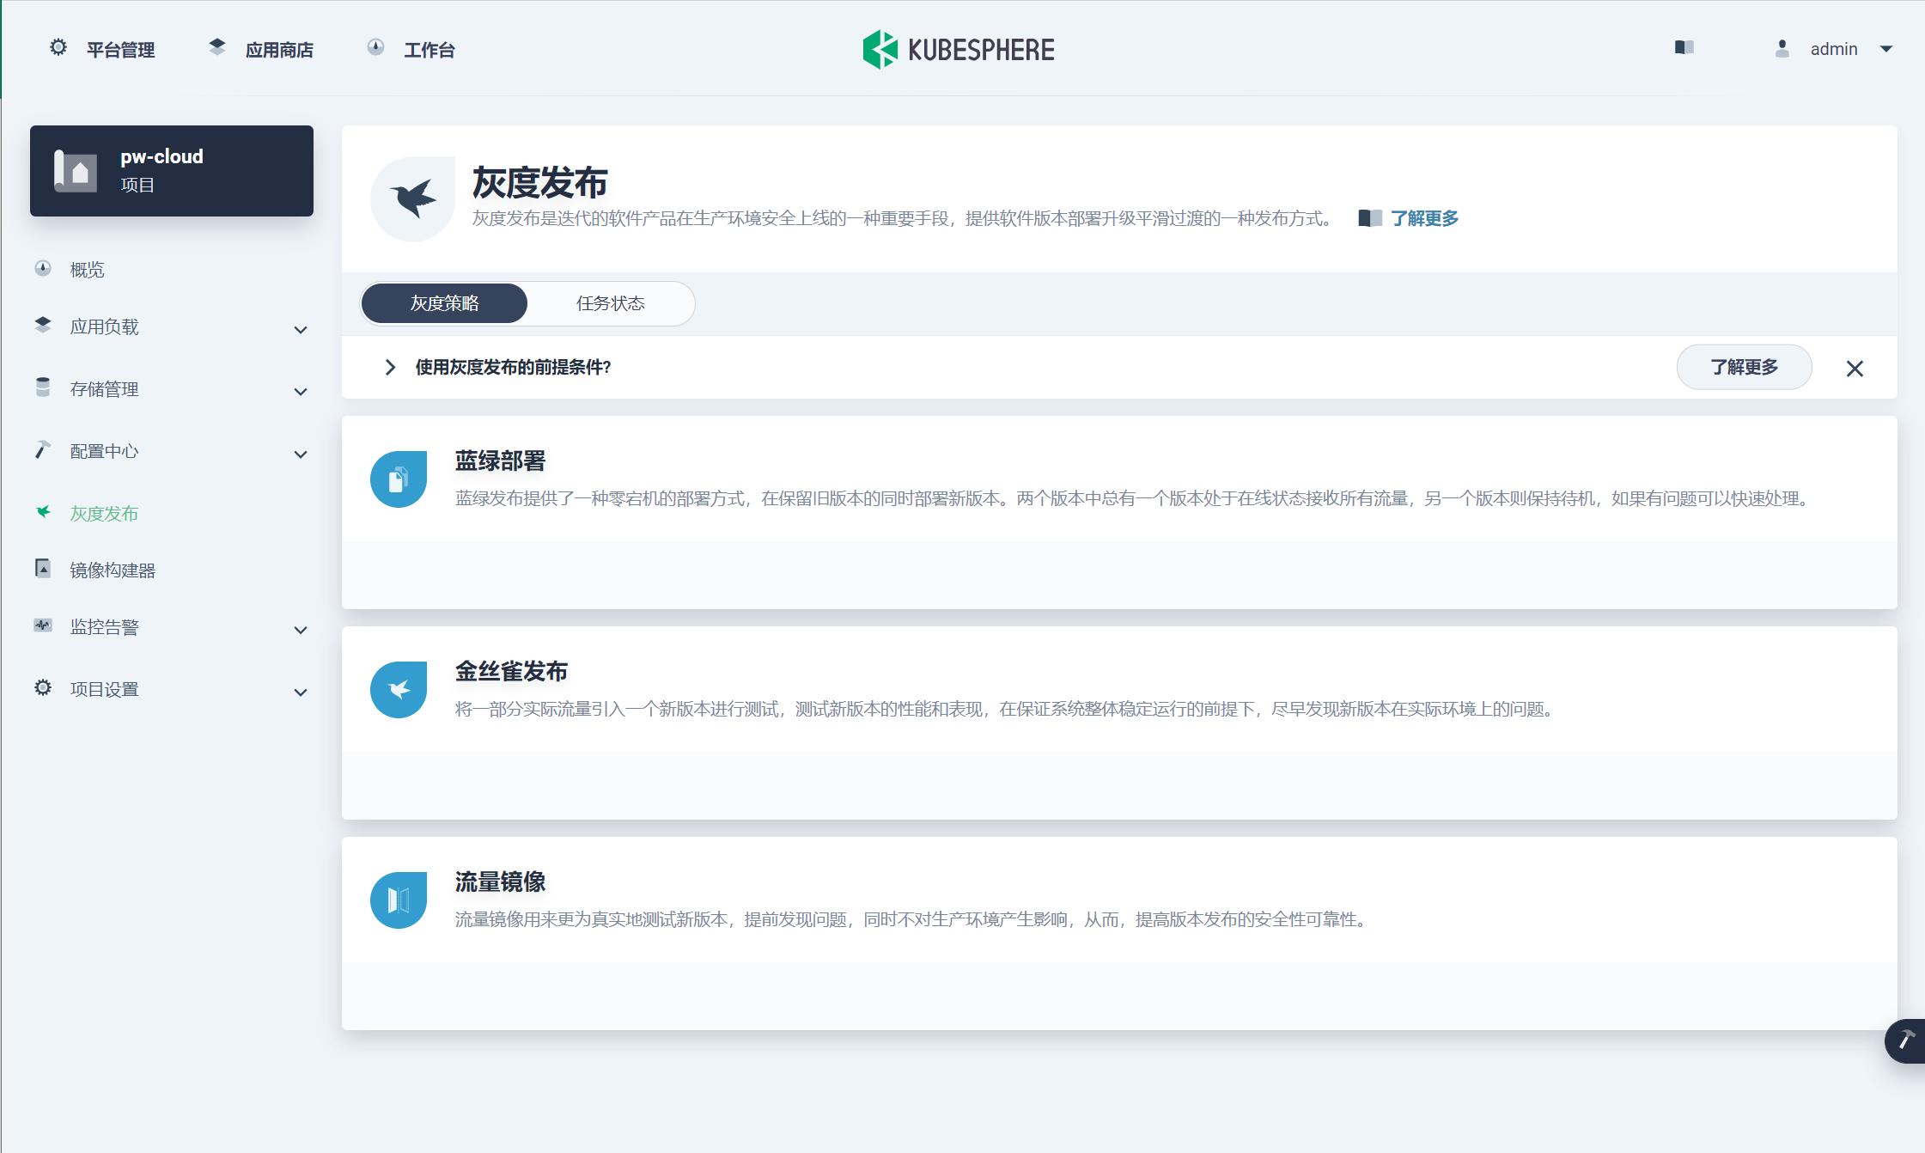
Task: Open the documentation book icon in header
Action: tap(1684, 48)
